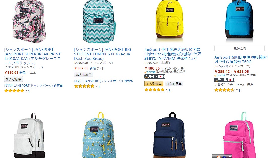Click the blue help question mark icon
The width and height of the screenshot is (268, 158).
[224, 157]
